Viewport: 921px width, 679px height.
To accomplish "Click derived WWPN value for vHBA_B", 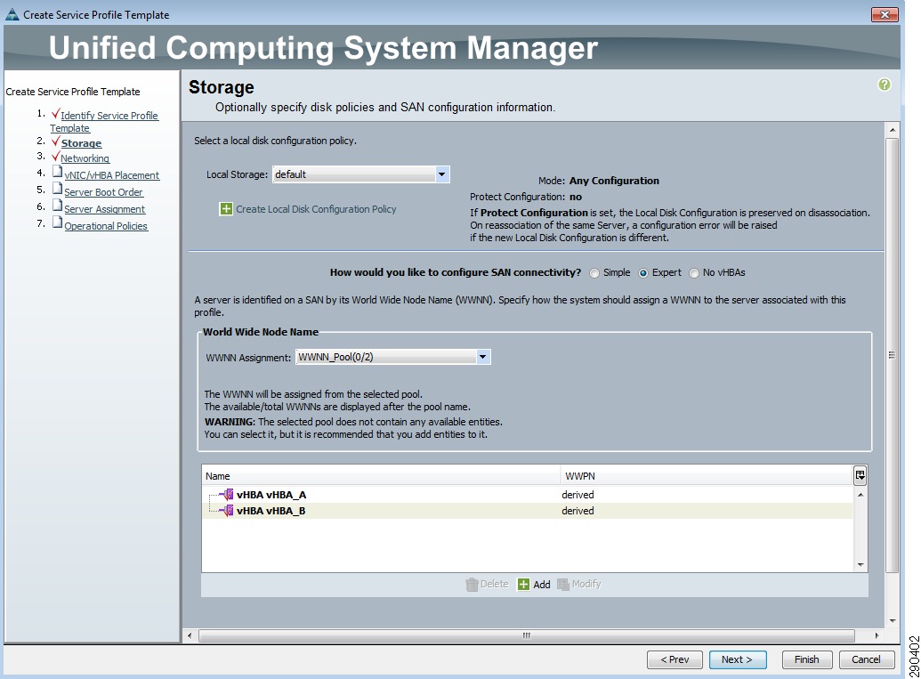I will click(578, 511).
